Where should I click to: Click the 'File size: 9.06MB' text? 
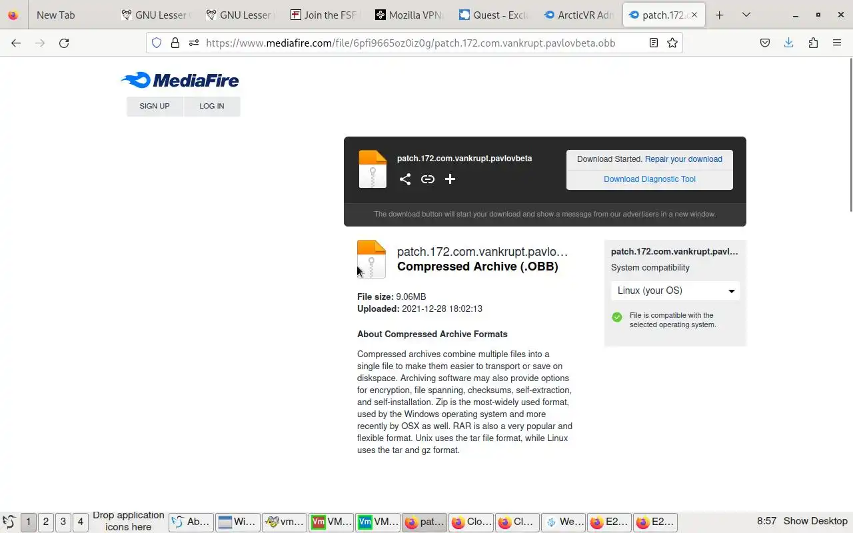392,297
